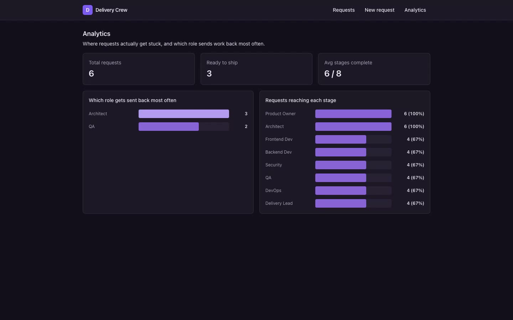Click the Architect sent-back bar
This screenshot has width=513, height=320.
[x=184, y=114]
